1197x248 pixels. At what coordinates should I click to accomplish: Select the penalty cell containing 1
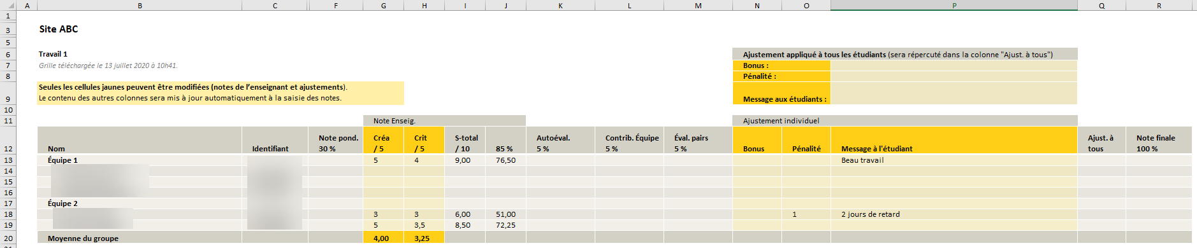[806, 214]
